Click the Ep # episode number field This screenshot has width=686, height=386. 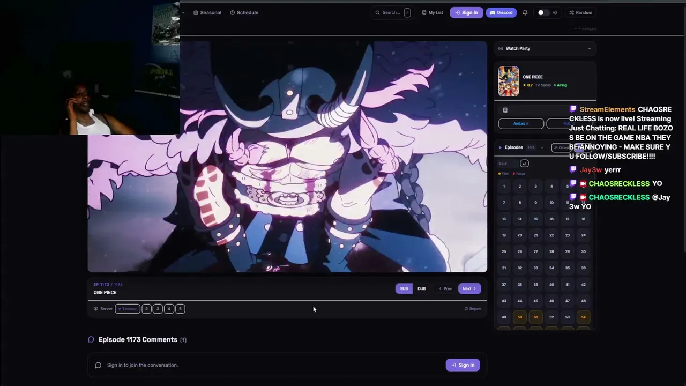(x=508, y=164)
